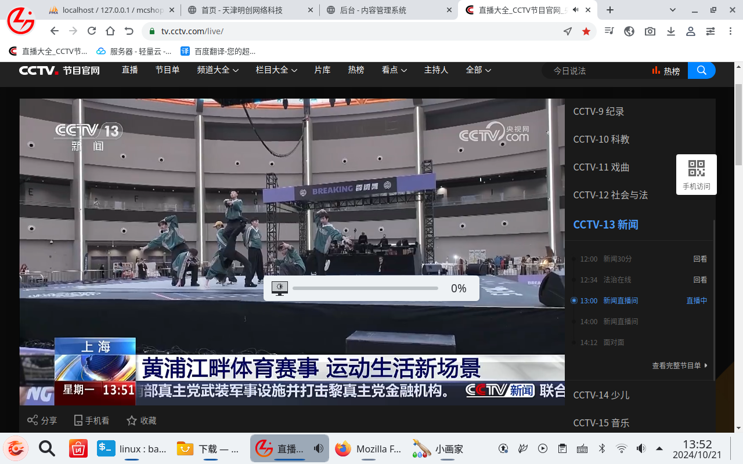Expand the 频道大全 dropdown menu
Screen dimensions: 743x464
point(218,70)
